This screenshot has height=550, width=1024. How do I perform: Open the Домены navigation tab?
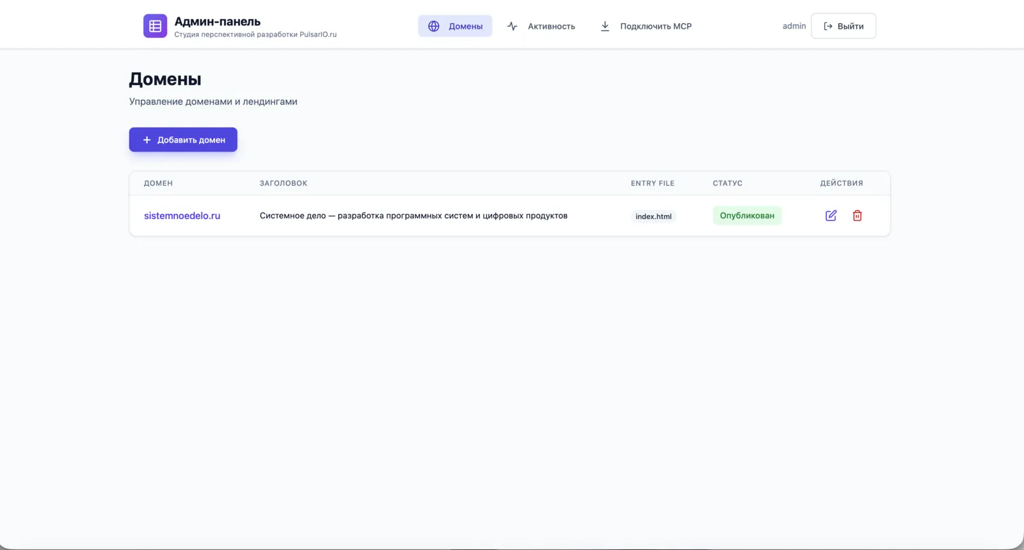coord(455,26)
